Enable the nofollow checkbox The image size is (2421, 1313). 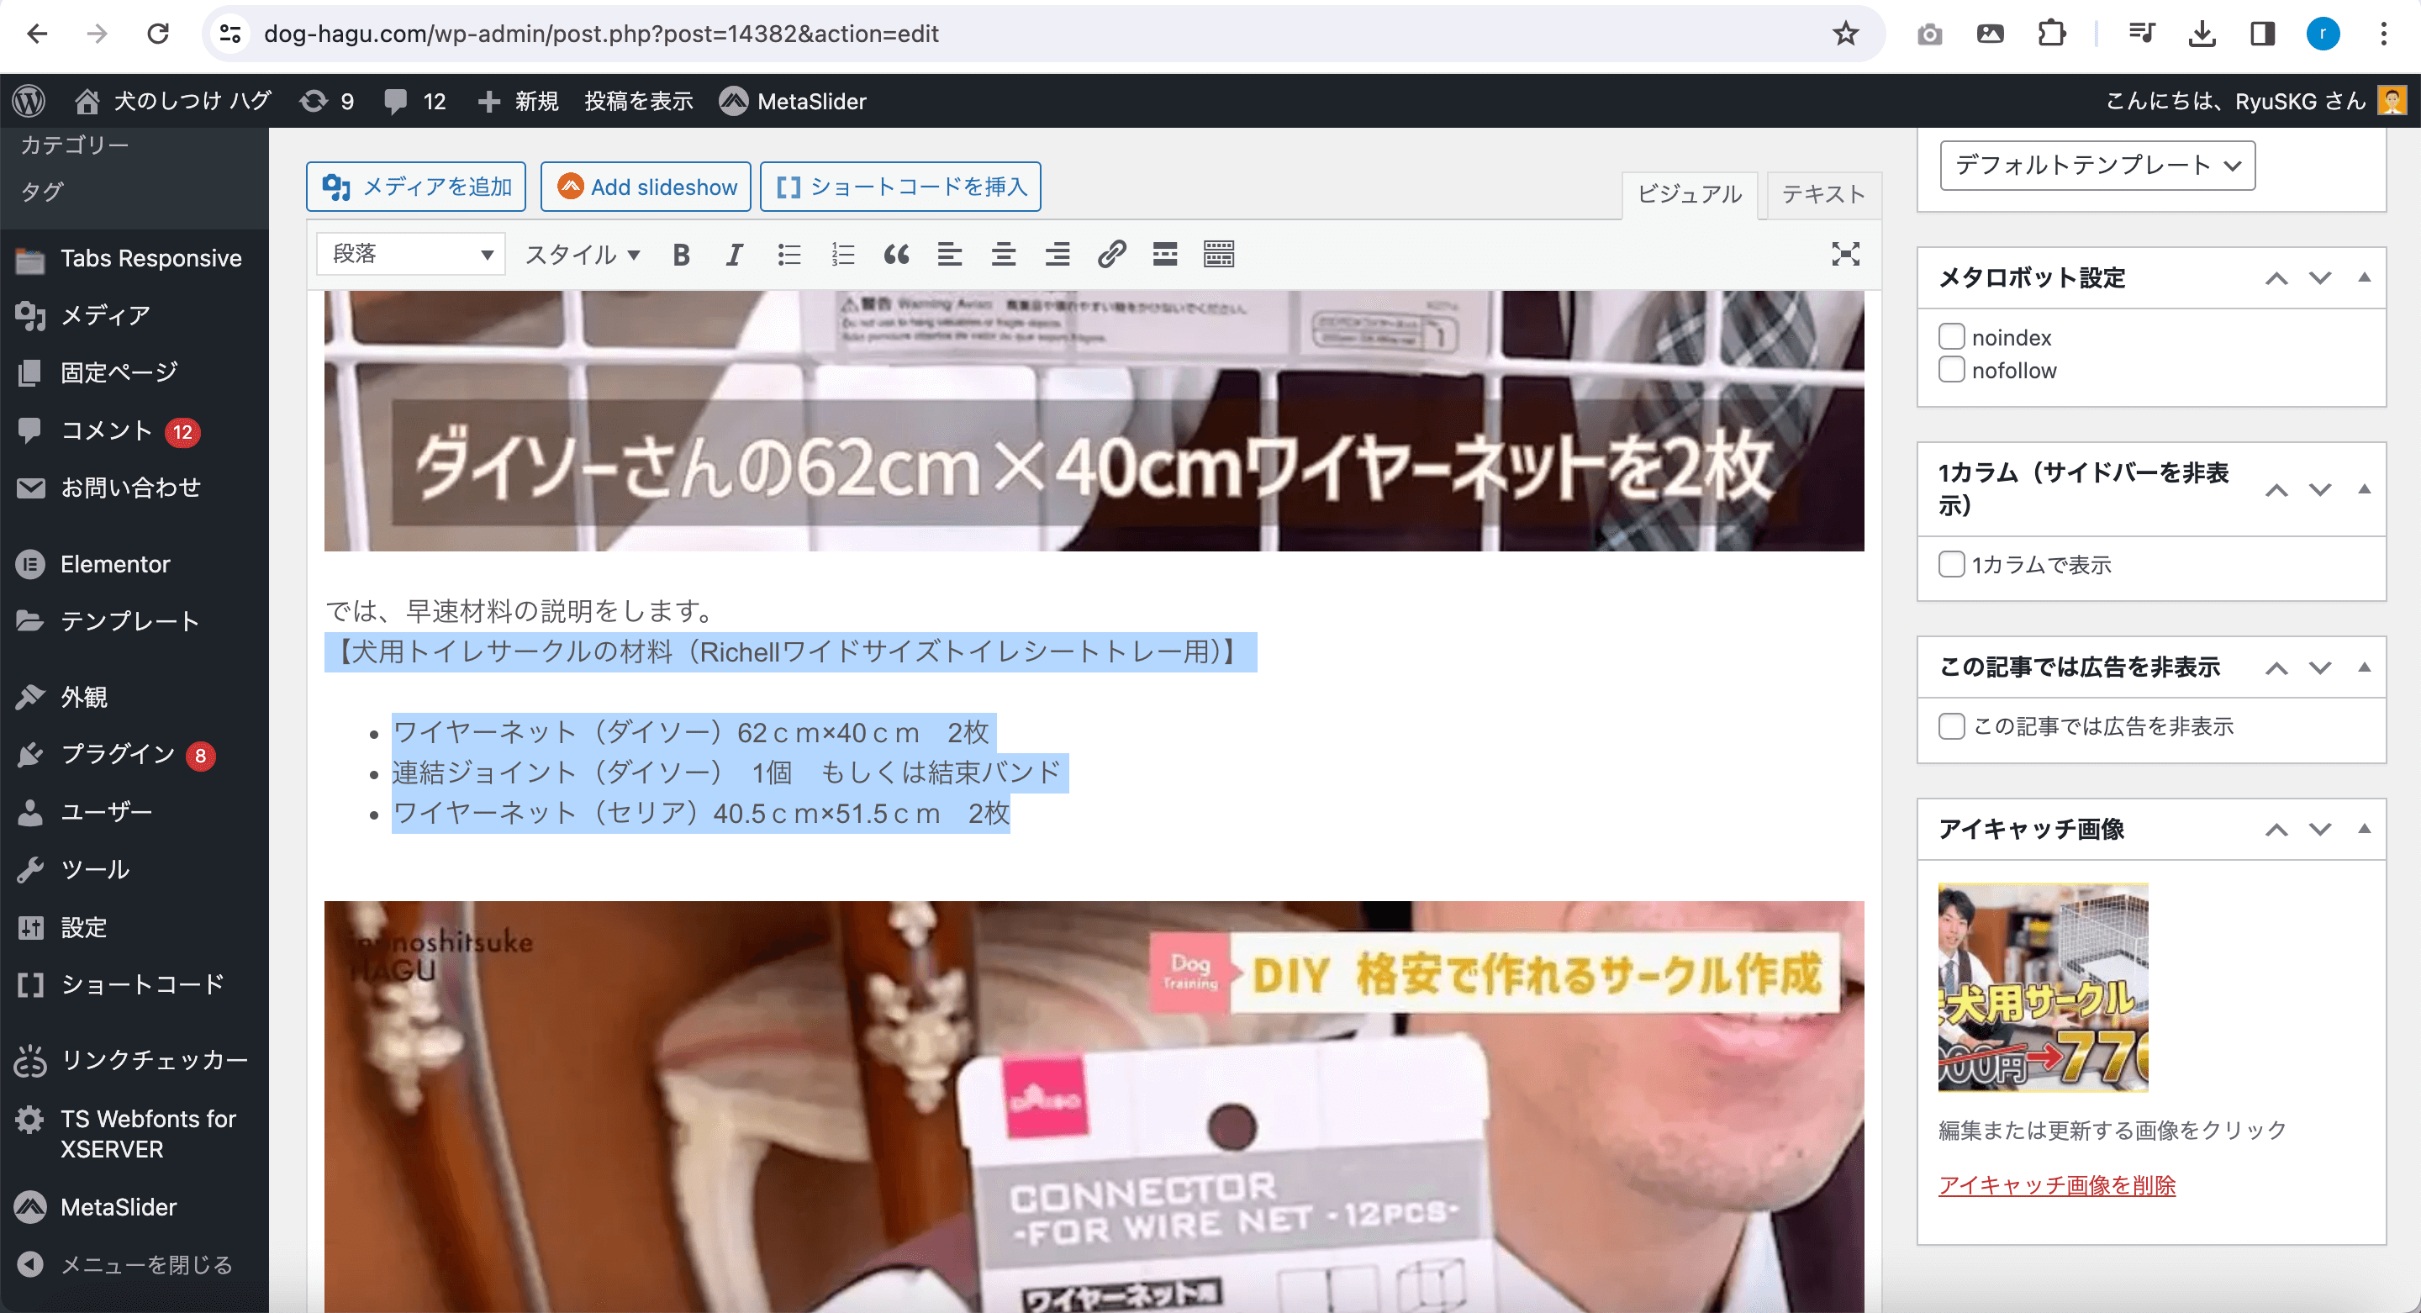[x=1951, y=369]
